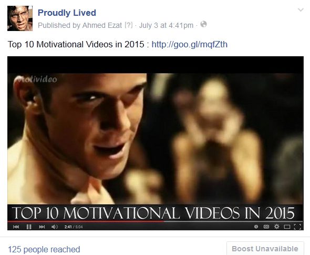Mute the video volume speaker icon
Screen dimensions: 310x255
point(55,227)
